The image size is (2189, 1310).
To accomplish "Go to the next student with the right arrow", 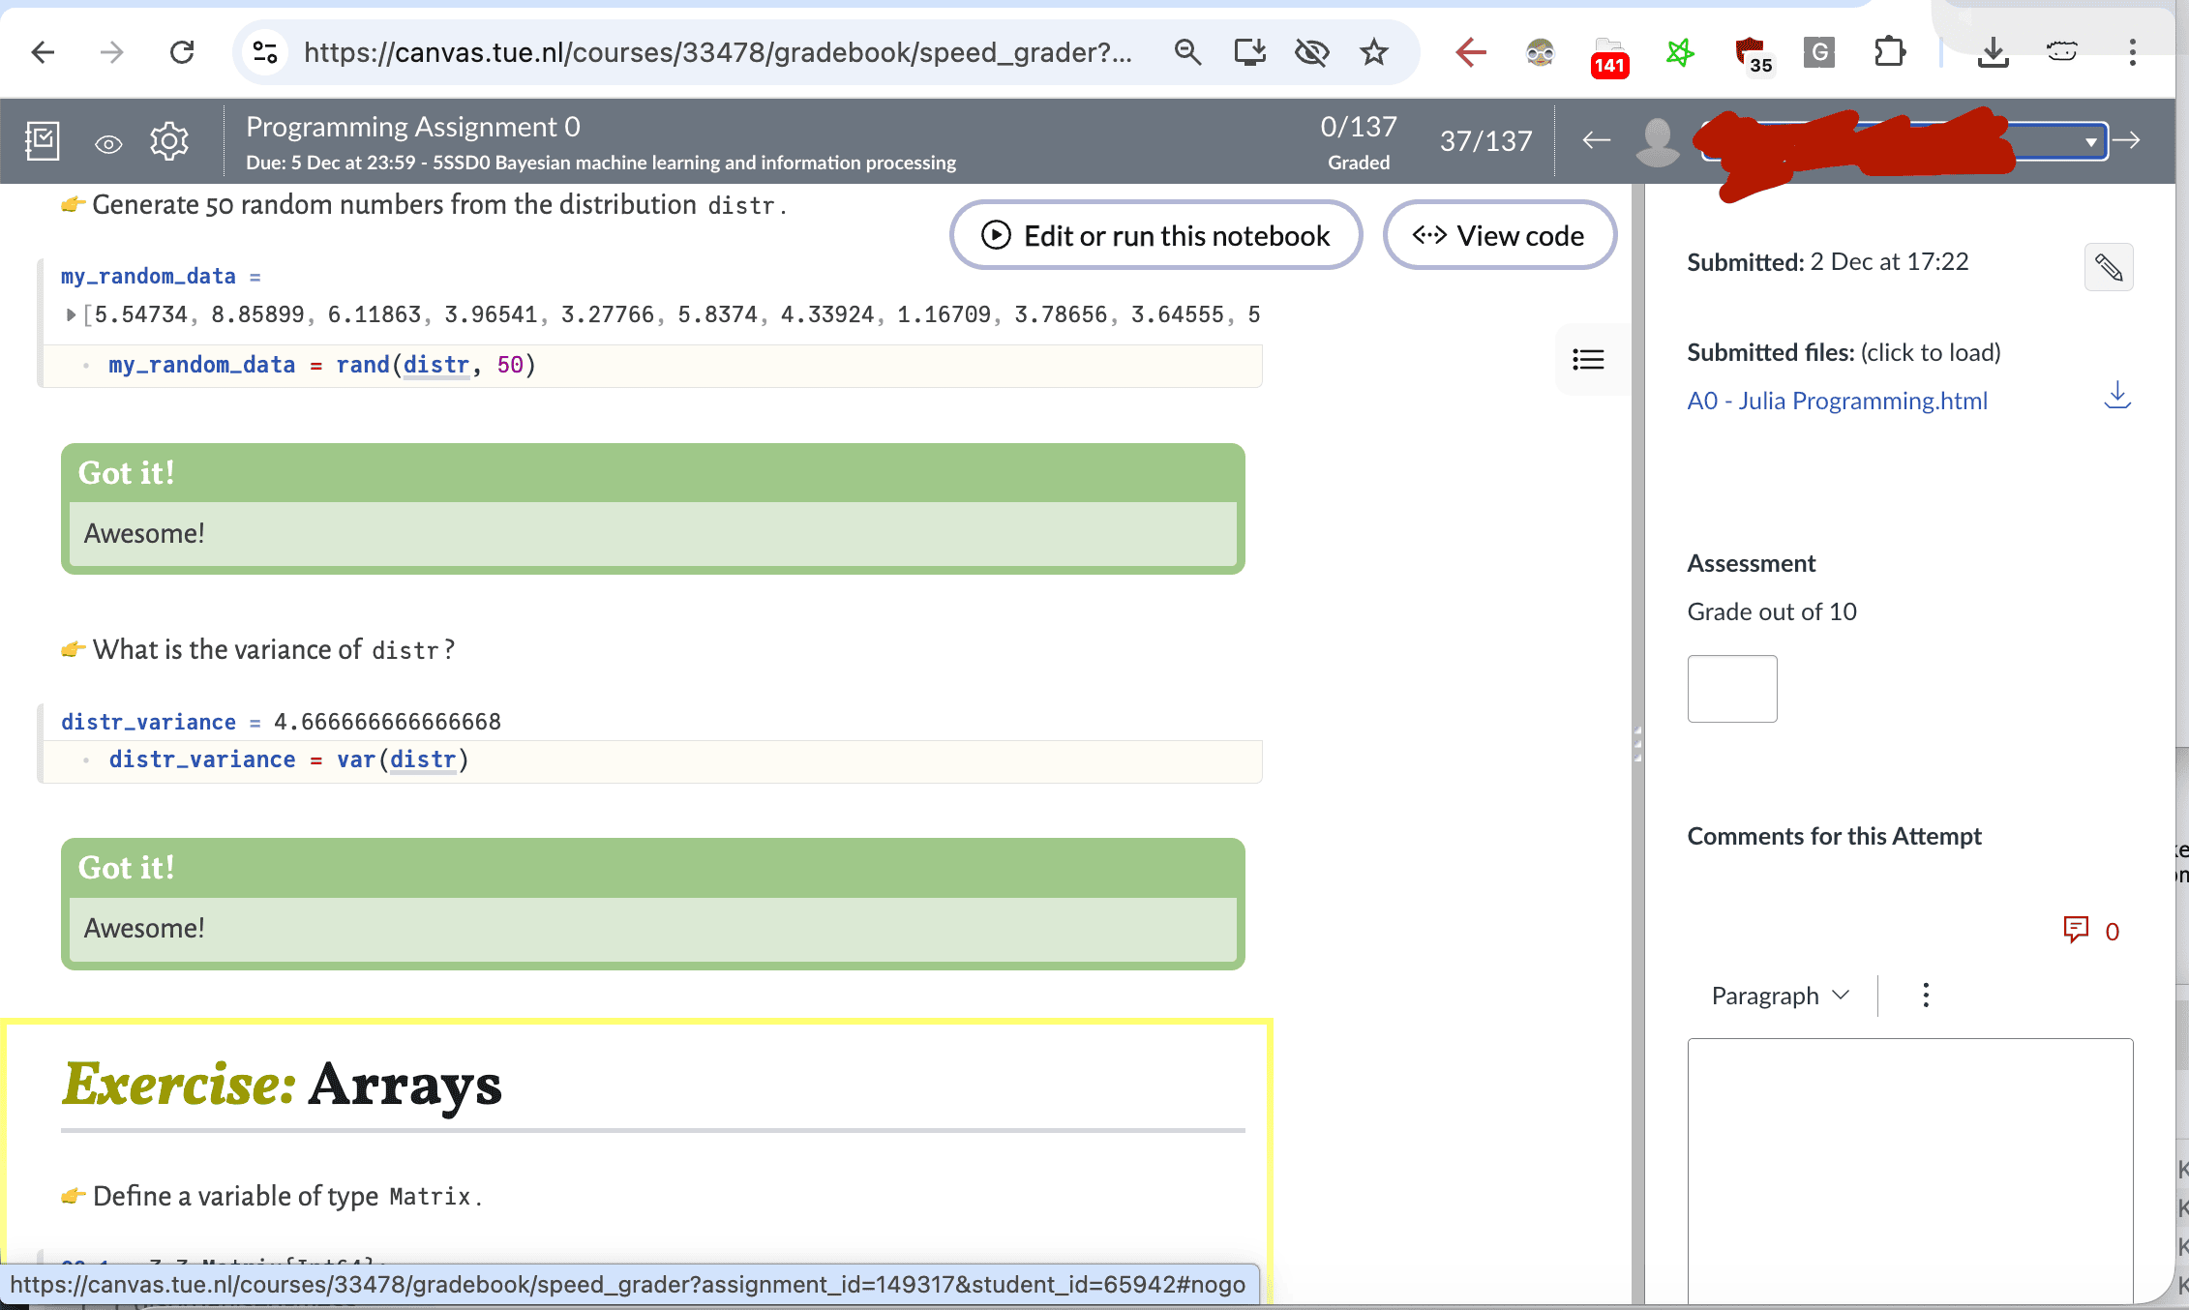I will 2127,140.
